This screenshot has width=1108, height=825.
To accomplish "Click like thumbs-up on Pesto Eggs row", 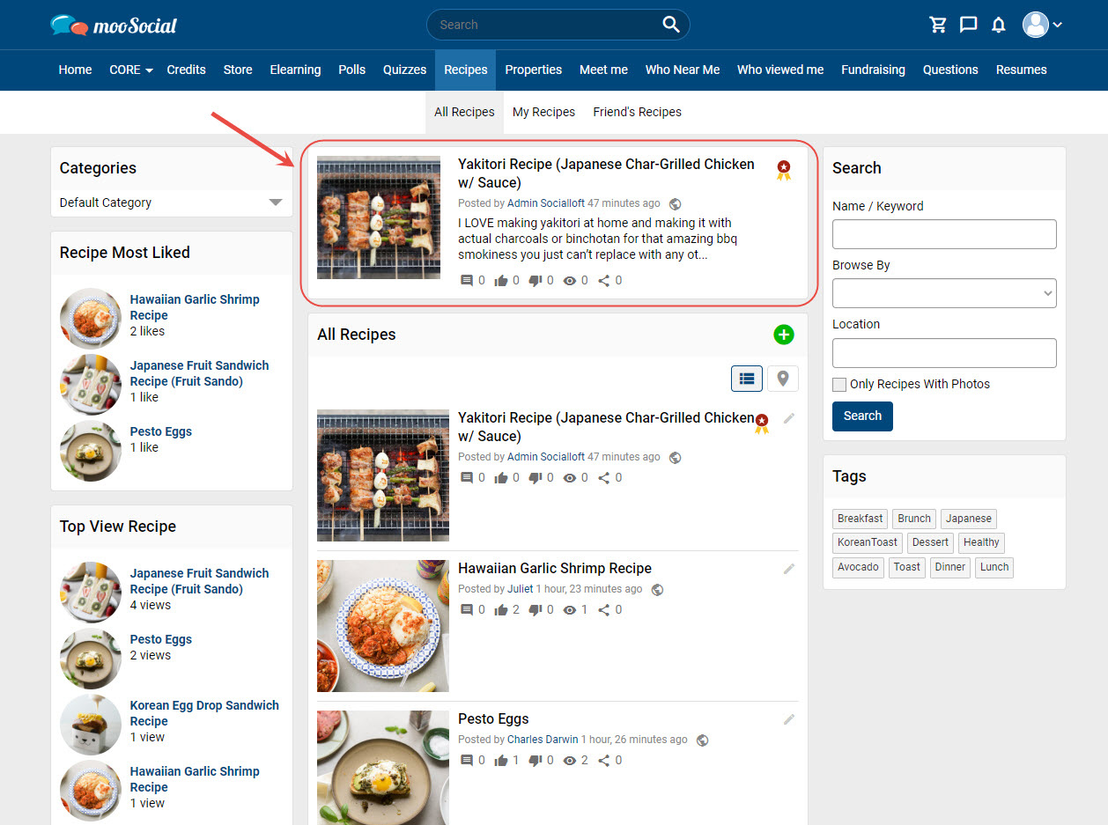I will coord(501,760).
